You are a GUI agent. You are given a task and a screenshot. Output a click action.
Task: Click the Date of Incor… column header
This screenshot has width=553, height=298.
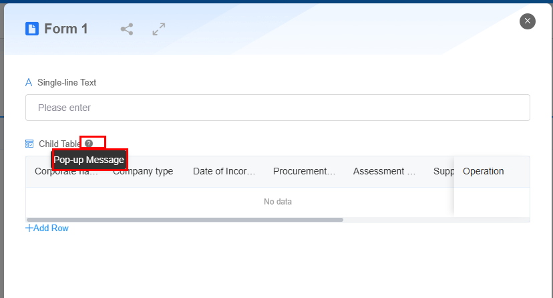click(x=224, y=172)
